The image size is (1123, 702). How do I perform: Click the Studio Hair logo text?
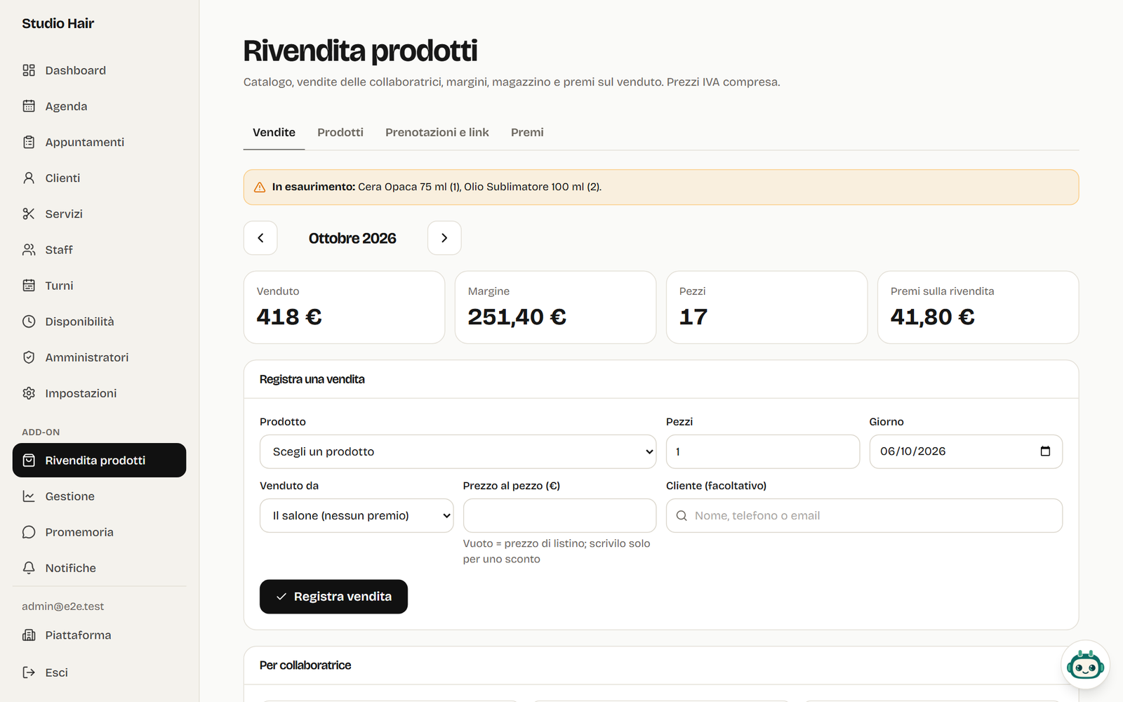coord(58,23)
